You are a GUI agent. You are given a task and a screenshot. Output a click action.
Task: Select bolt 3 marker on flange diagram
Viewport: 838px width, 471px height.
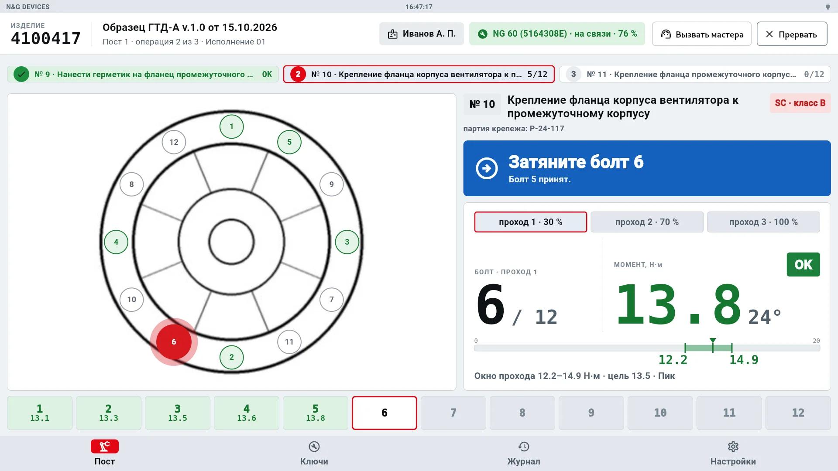(347, 242)
